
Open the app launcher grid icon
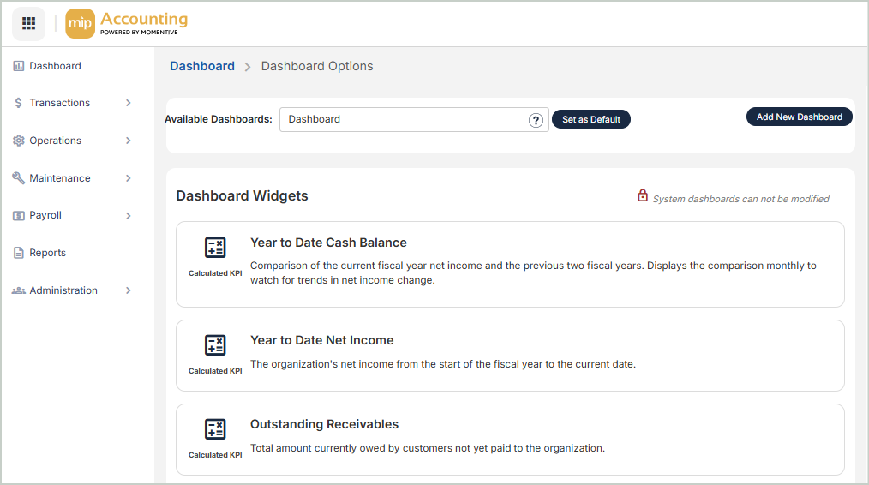[28, 23]
